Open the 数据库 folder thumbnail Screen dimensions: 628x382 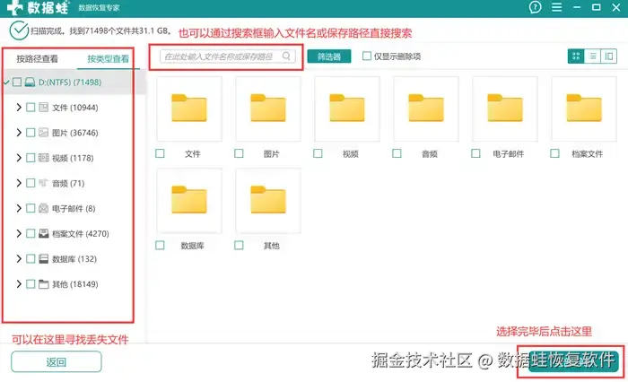pos(189,200)
